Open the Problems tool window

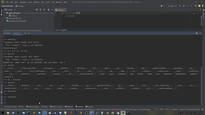coord(69,107)
